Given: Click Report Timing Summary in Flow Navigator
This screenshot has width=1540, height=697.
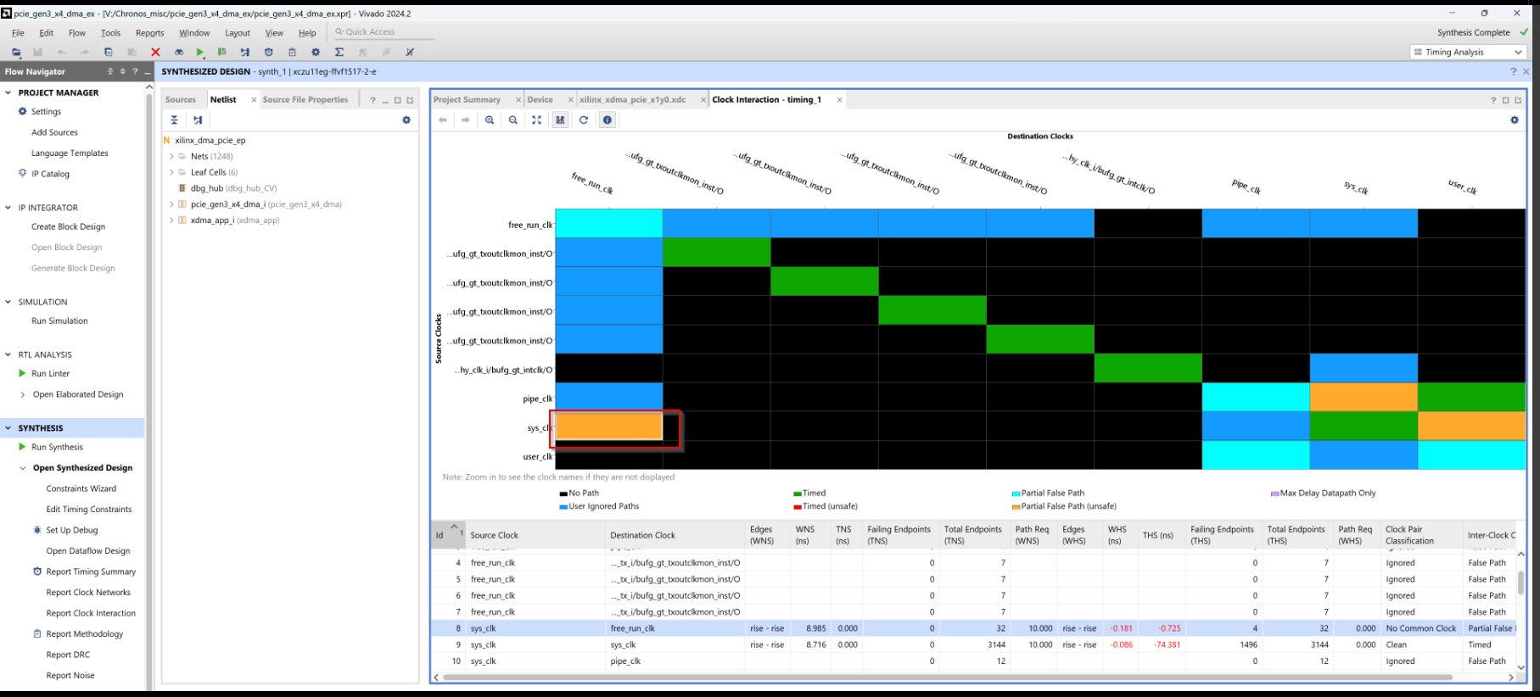Looking at the screenshot, I should point(91,572).
